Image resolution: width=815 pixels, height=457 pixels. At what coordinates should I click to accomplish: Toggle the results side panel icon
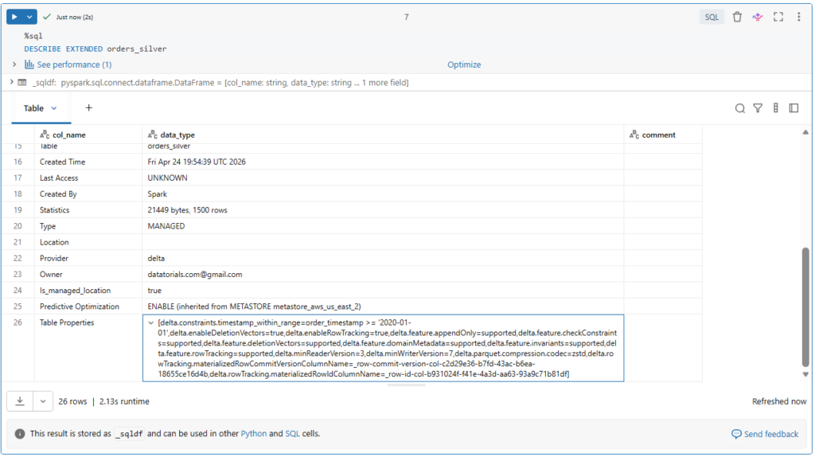tap(794, 108)
